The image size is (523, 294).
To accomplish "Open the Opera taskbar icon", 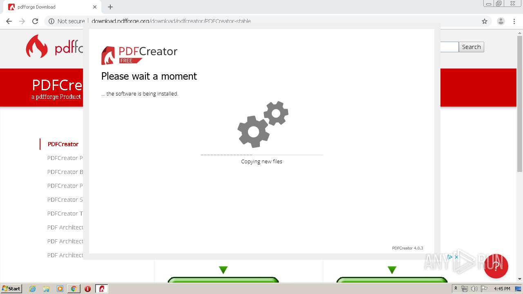I will coord(87,289).
